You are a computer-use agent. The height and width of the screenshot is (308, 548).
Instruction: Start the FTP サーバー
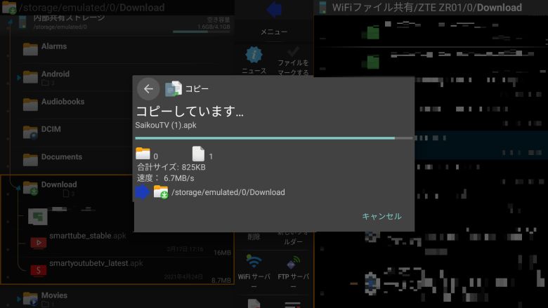click(293, 272)
